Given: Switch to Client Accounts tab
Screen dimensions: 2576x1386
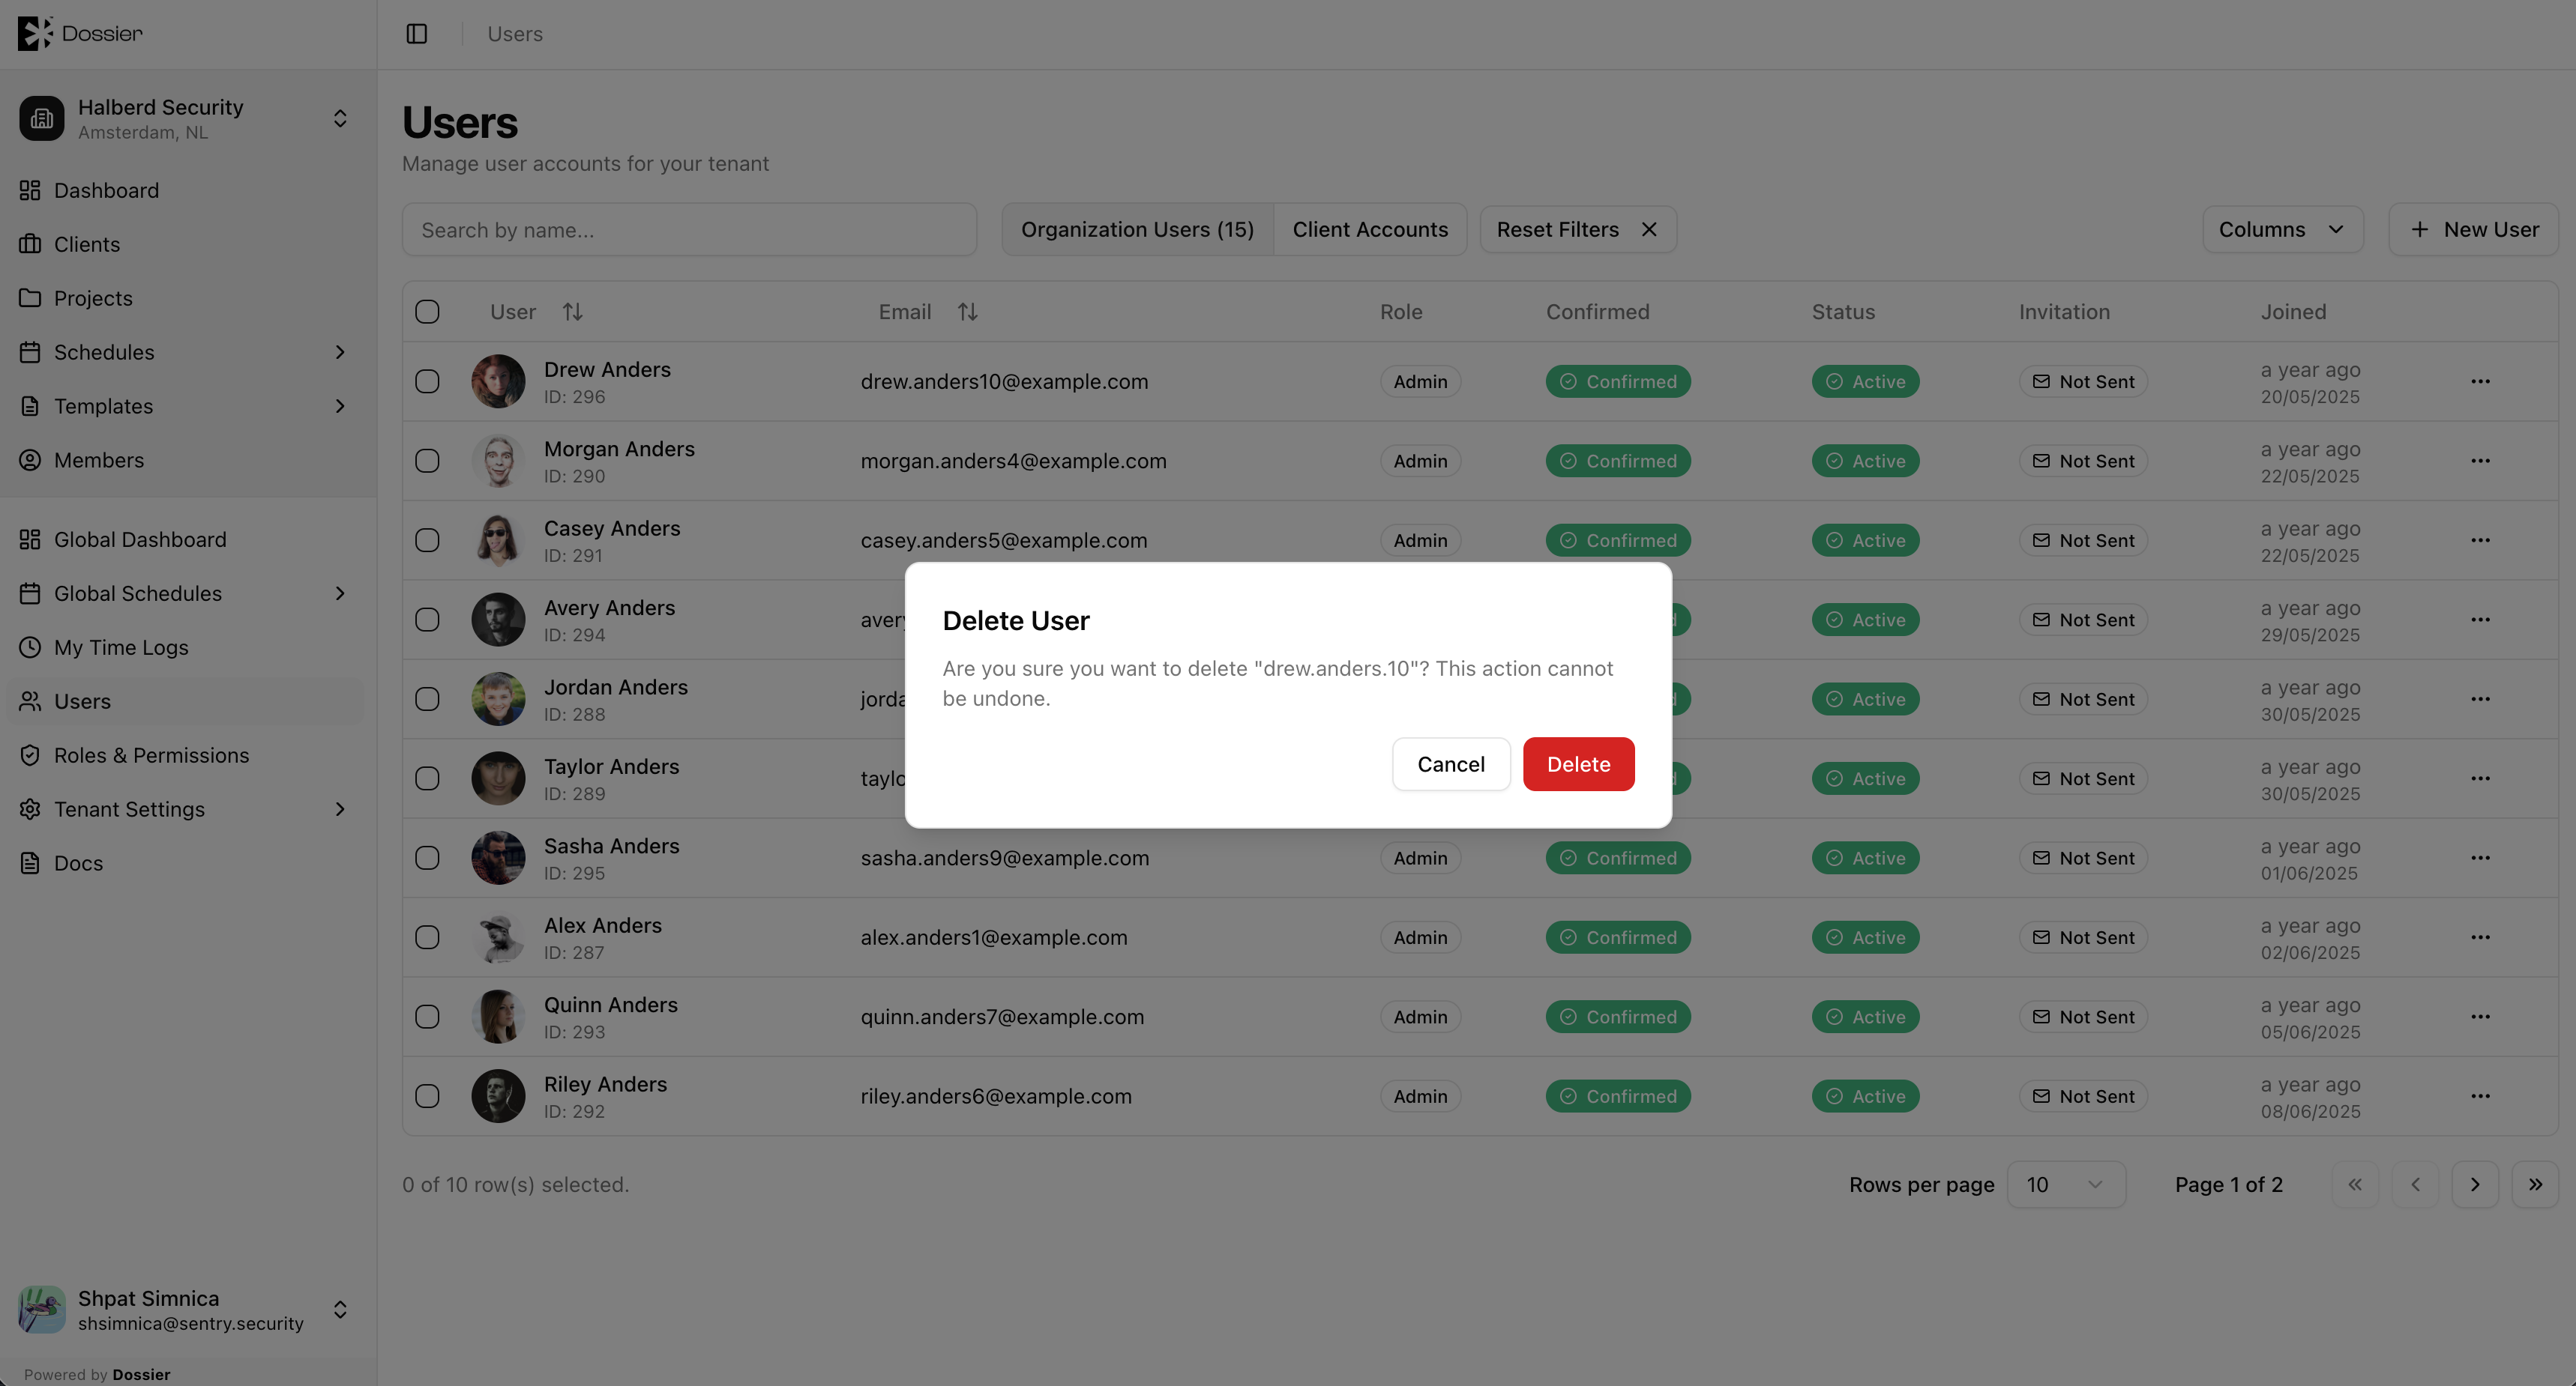Looking at the screenshot, I should tap(1370, 230).
